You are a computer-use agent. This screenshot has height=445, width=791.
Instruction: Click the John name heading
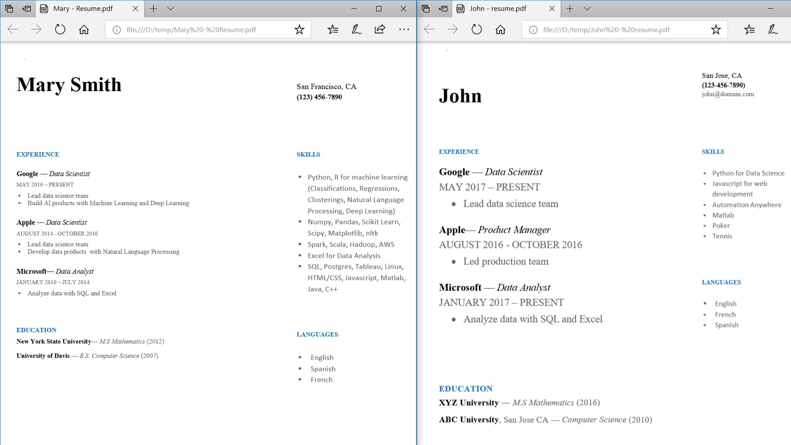(x=460, y=96)
